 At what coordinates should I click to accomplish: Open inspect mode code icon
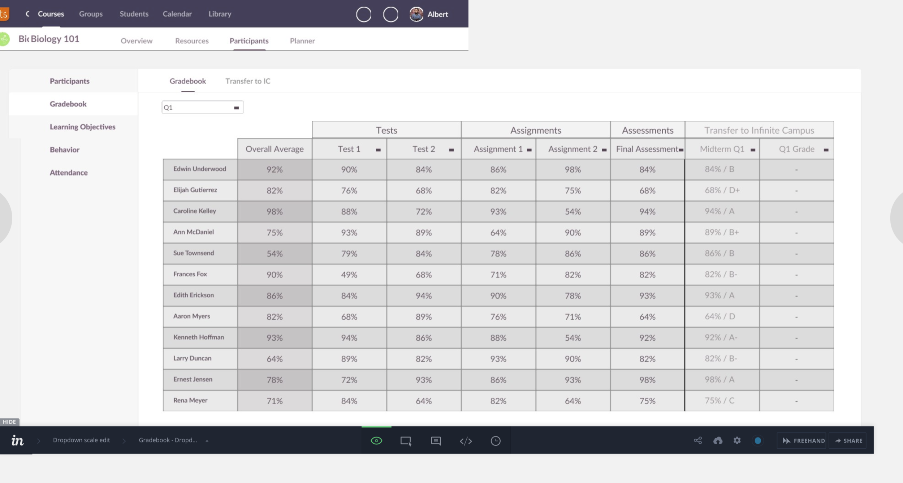click(466, 441)
